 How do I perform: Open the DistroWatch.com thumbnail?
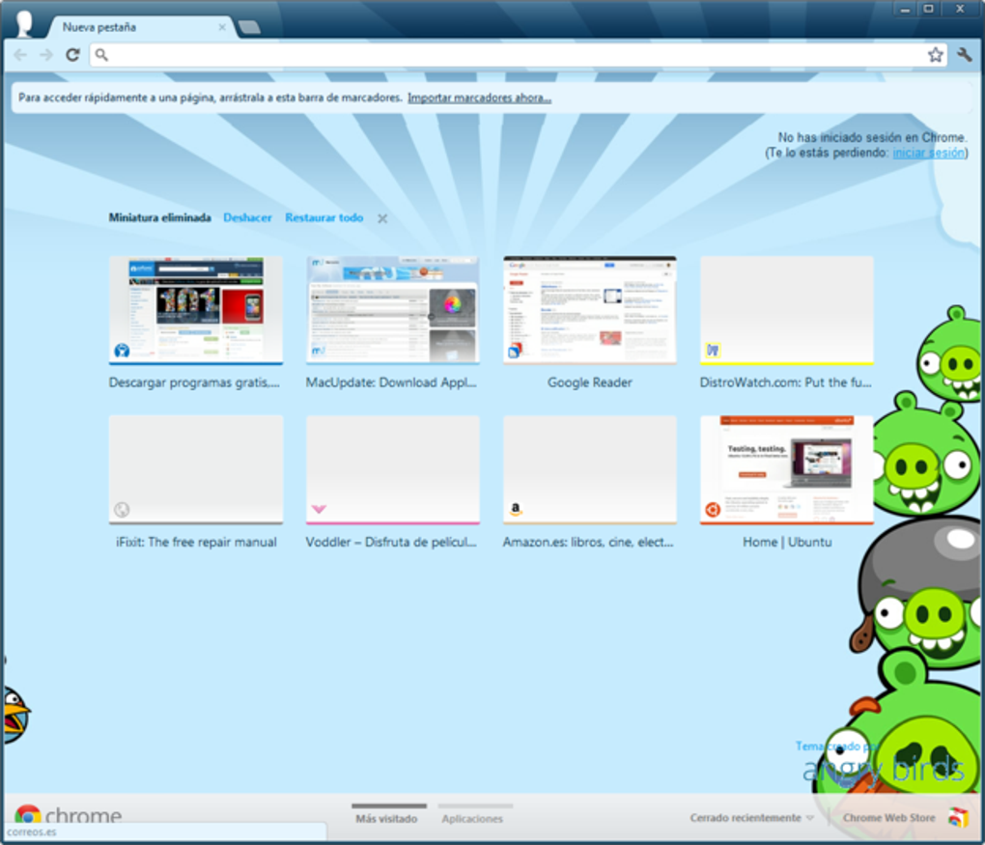787,310
